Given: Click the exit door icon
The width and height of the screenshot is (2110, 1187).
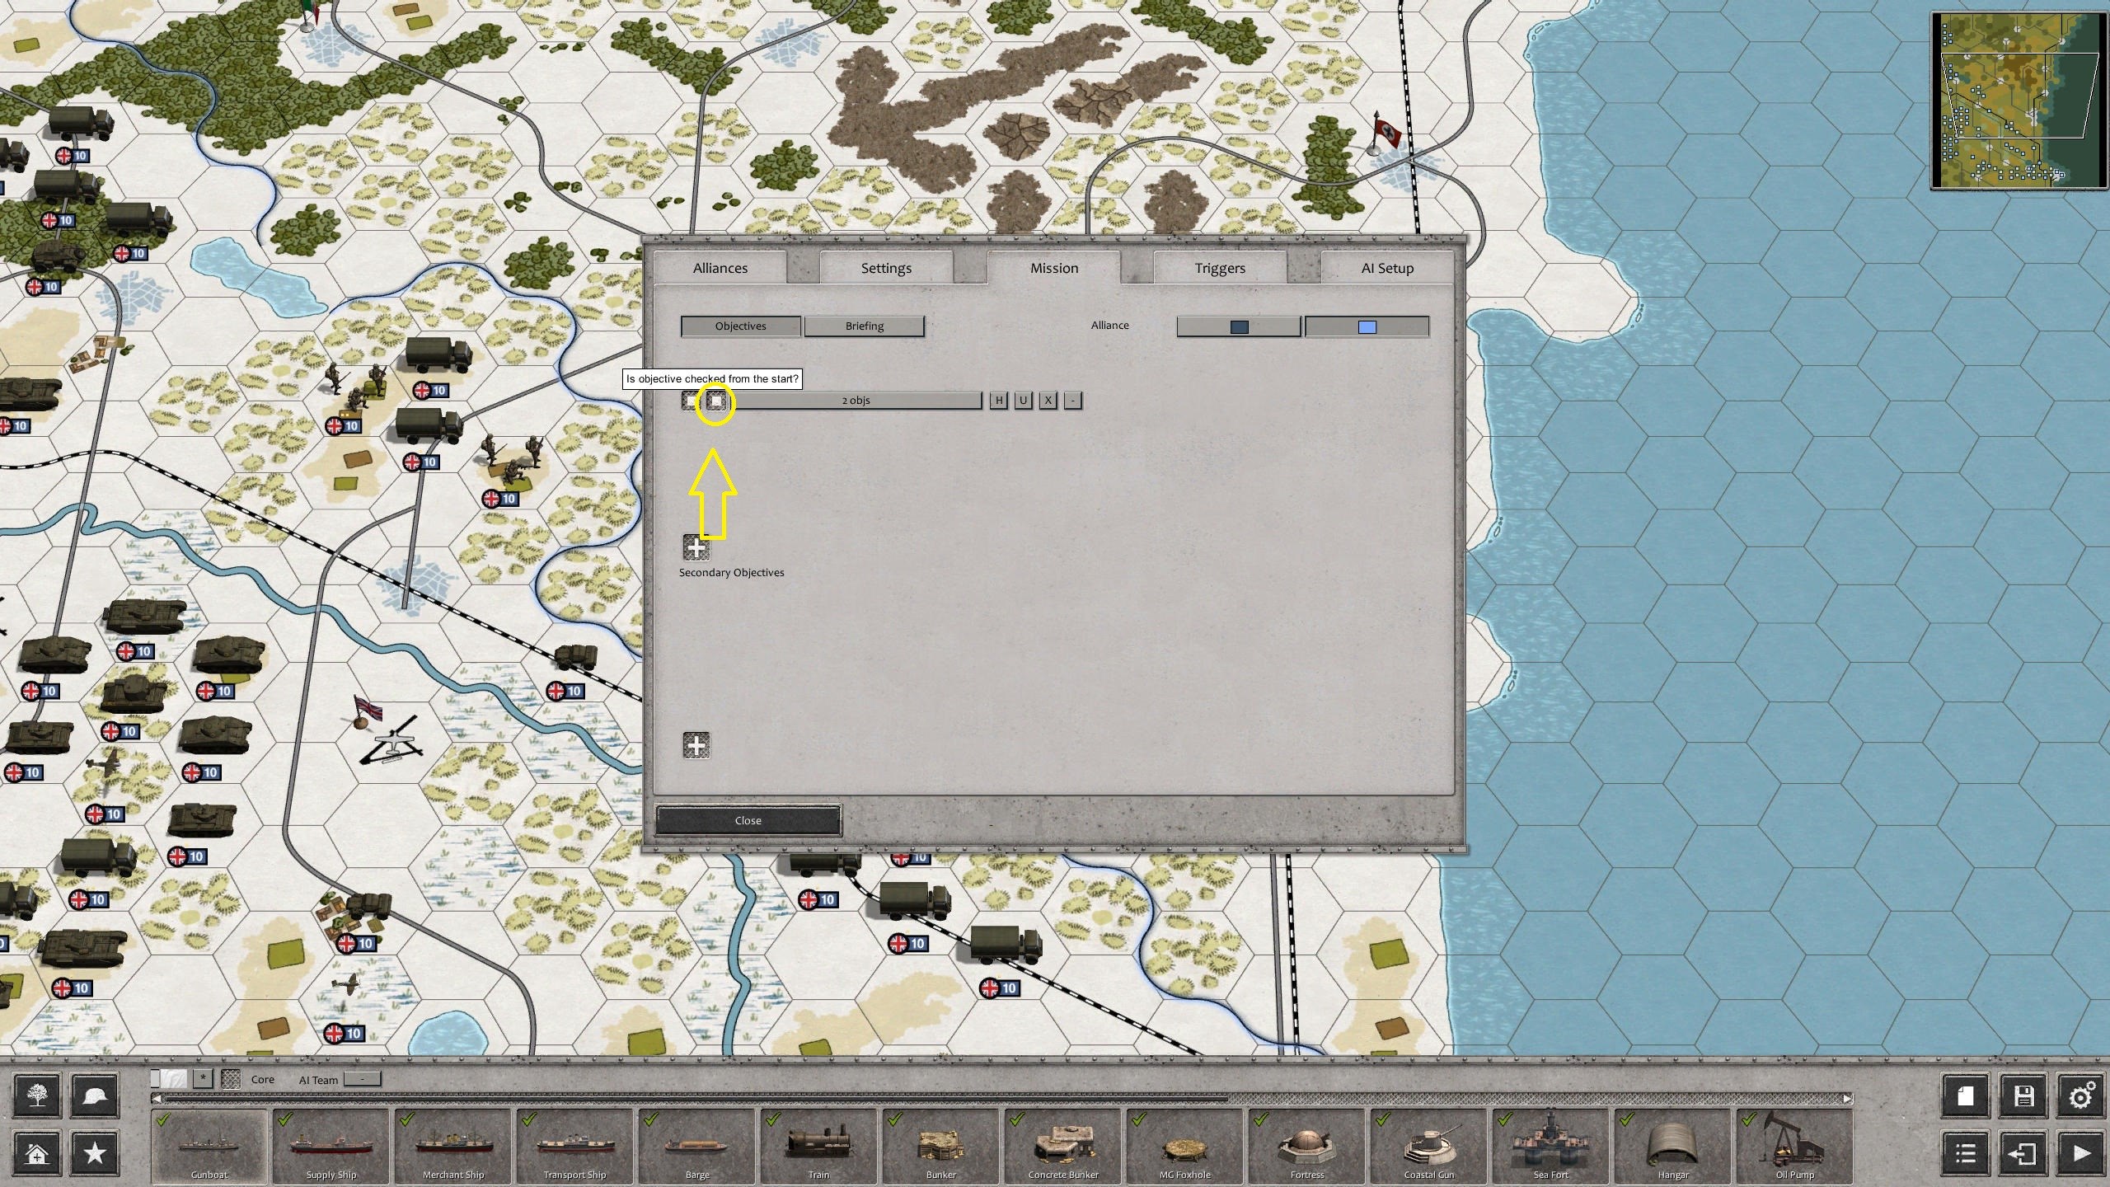Looking at the screenshot, I should click(x=2023, y=1152).
